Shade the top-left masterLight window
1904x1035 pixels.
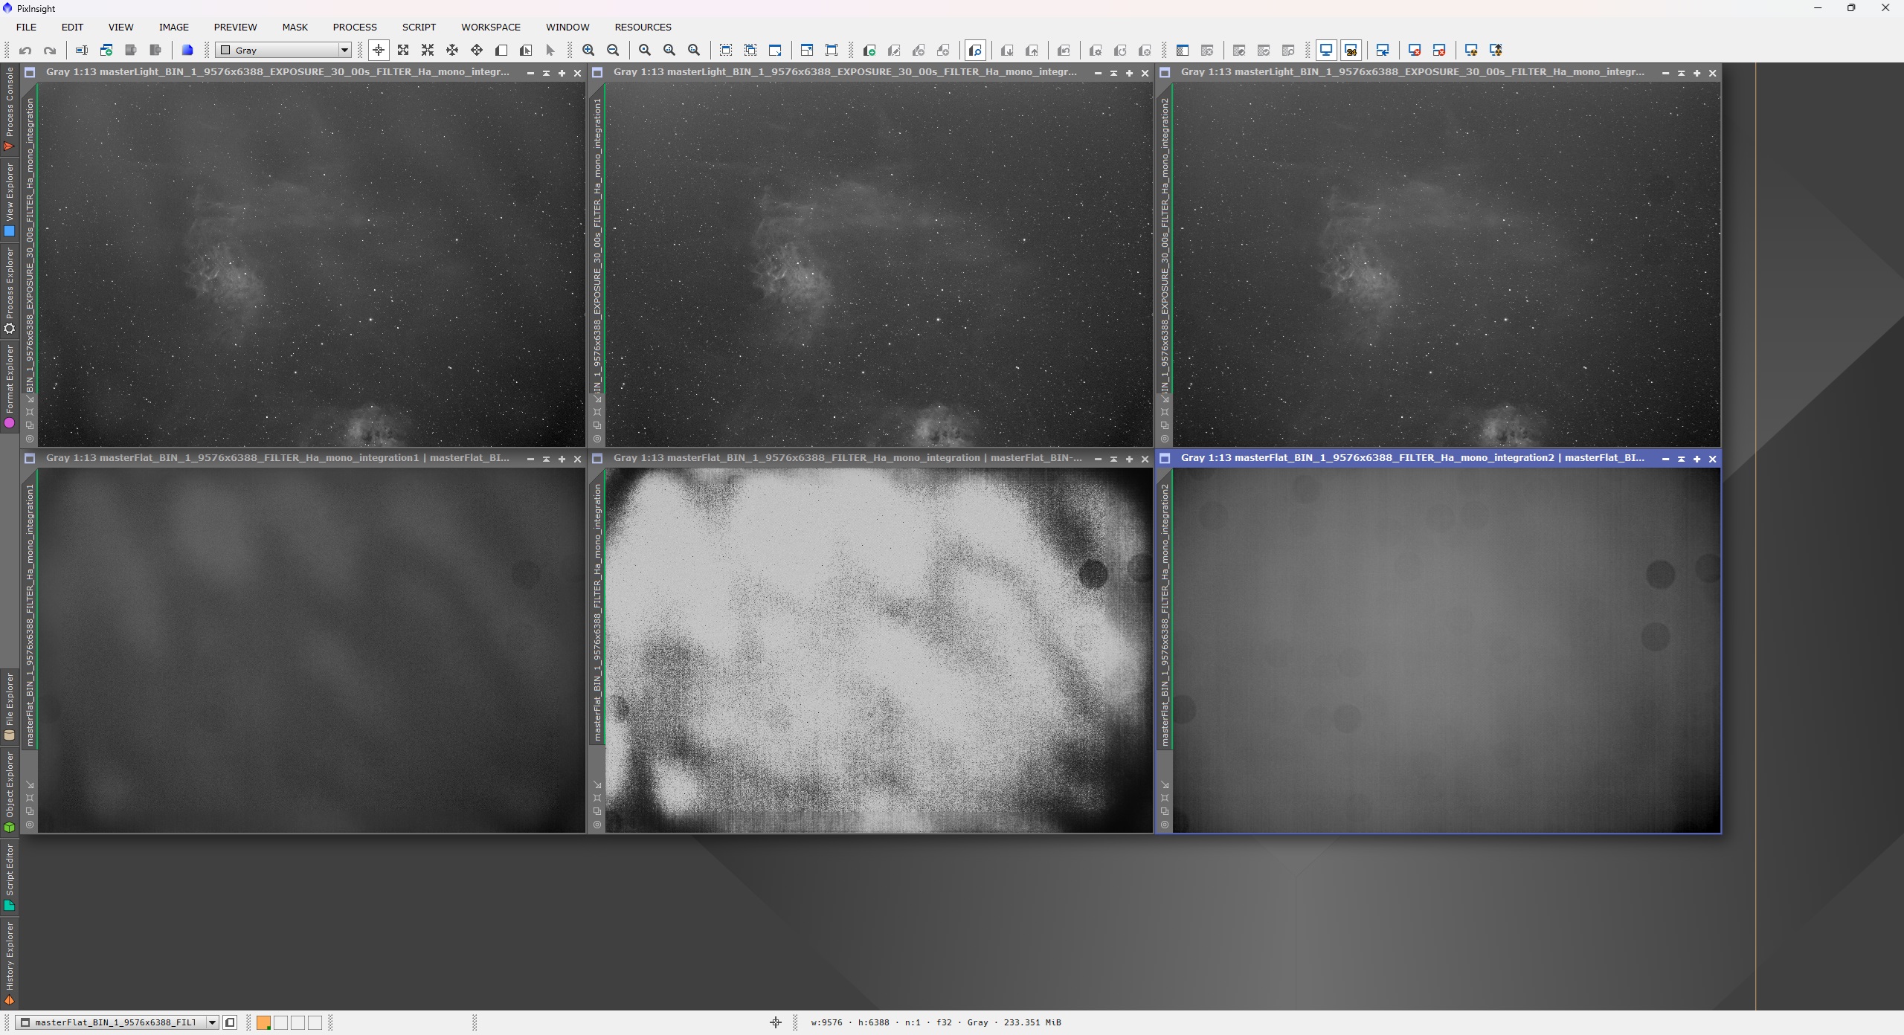[546, 73]
